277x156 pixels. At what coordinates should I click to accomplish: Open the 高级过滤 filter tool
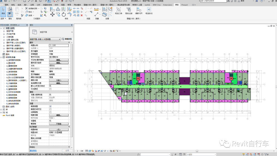click(x=129, y=10)
